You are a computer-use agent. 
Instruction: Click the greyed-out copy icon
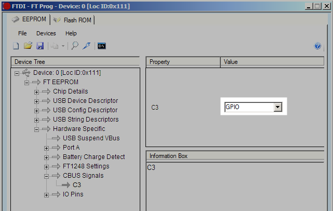[55, 46]
